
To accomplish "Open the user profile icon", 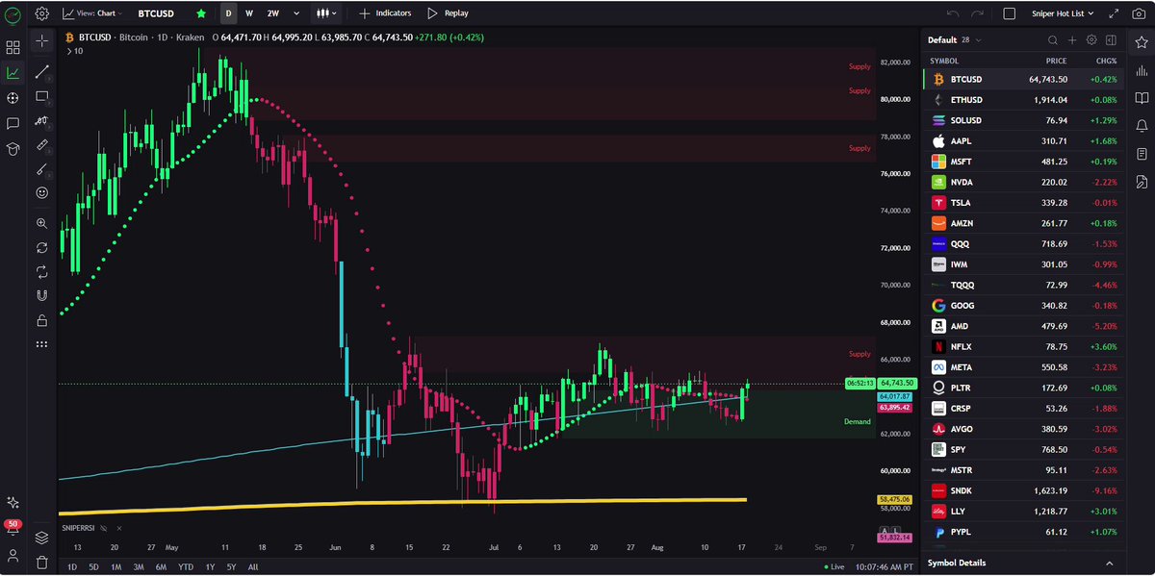I will [x=13, y=556].
